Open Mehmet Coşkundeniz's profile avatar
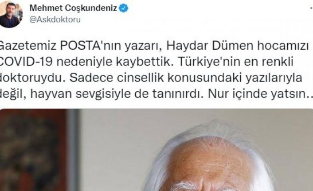313x191 pixels. click(x=11, y=14)
